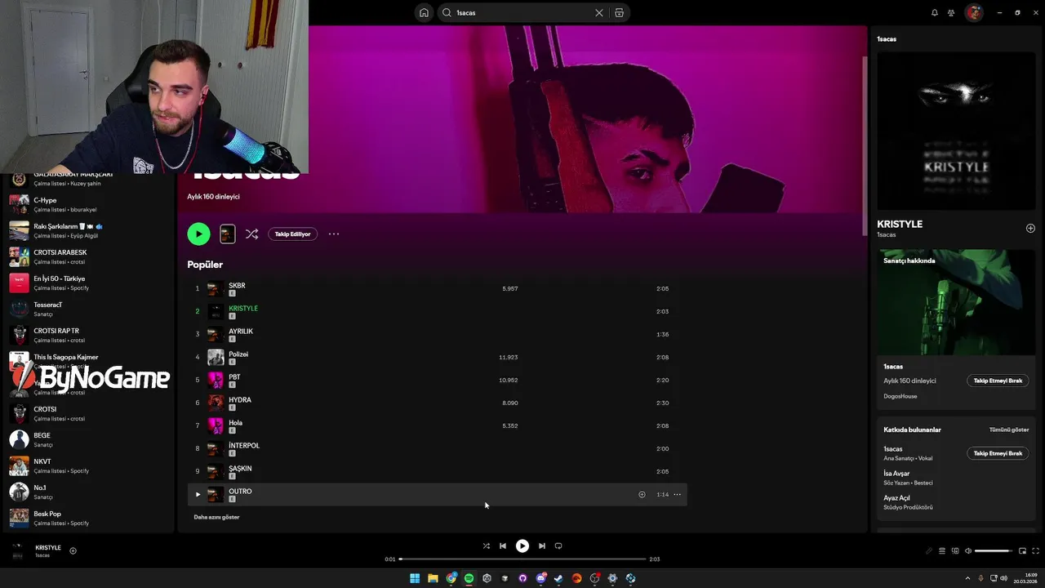This screenshot has height=588, width=1045.
Task: Open the C-Hype playlist in the sidebar
Action: point(88,204)
